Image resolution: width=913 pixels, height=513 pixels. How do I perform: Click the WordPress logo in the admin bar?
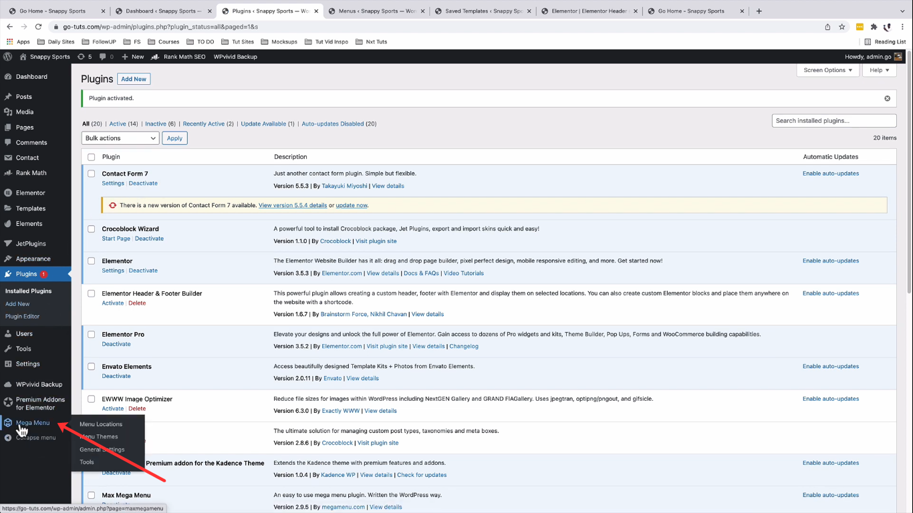[8, 57]
